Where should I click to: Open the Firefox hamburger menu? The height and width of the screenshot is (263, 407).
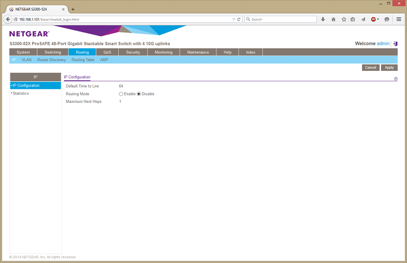point(399,19)
